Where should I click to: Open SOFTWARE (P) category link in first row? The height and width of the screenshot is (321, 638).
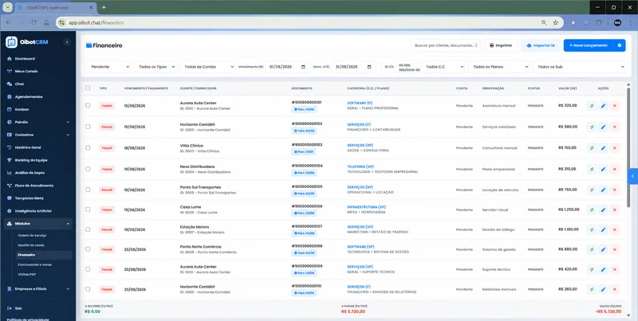click(360, 104)
